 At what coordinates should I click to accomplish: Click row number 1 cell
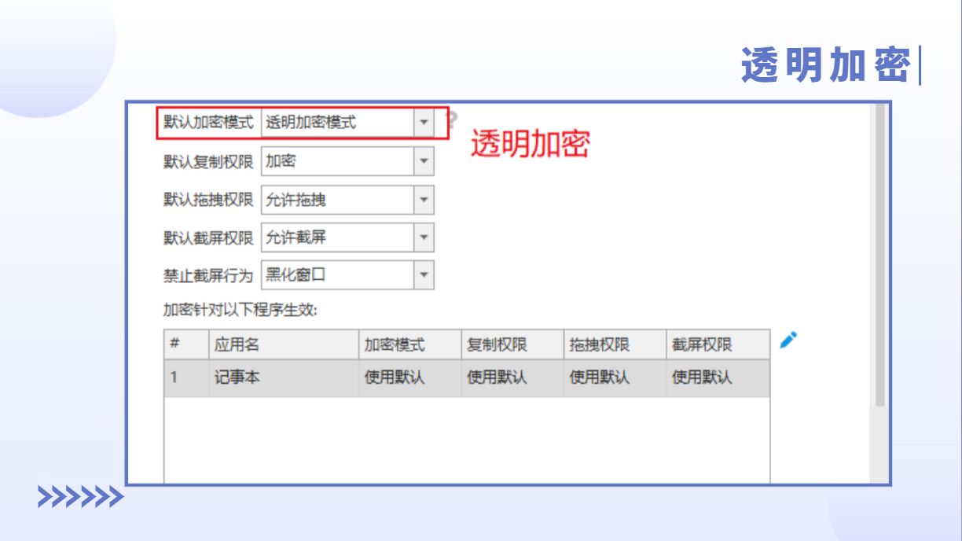point(186,377)
